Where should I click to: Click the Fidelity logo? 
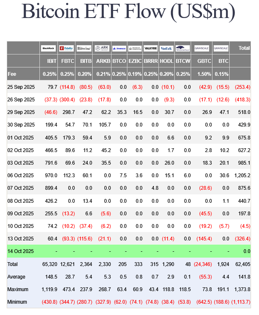(x=67, y=48)
